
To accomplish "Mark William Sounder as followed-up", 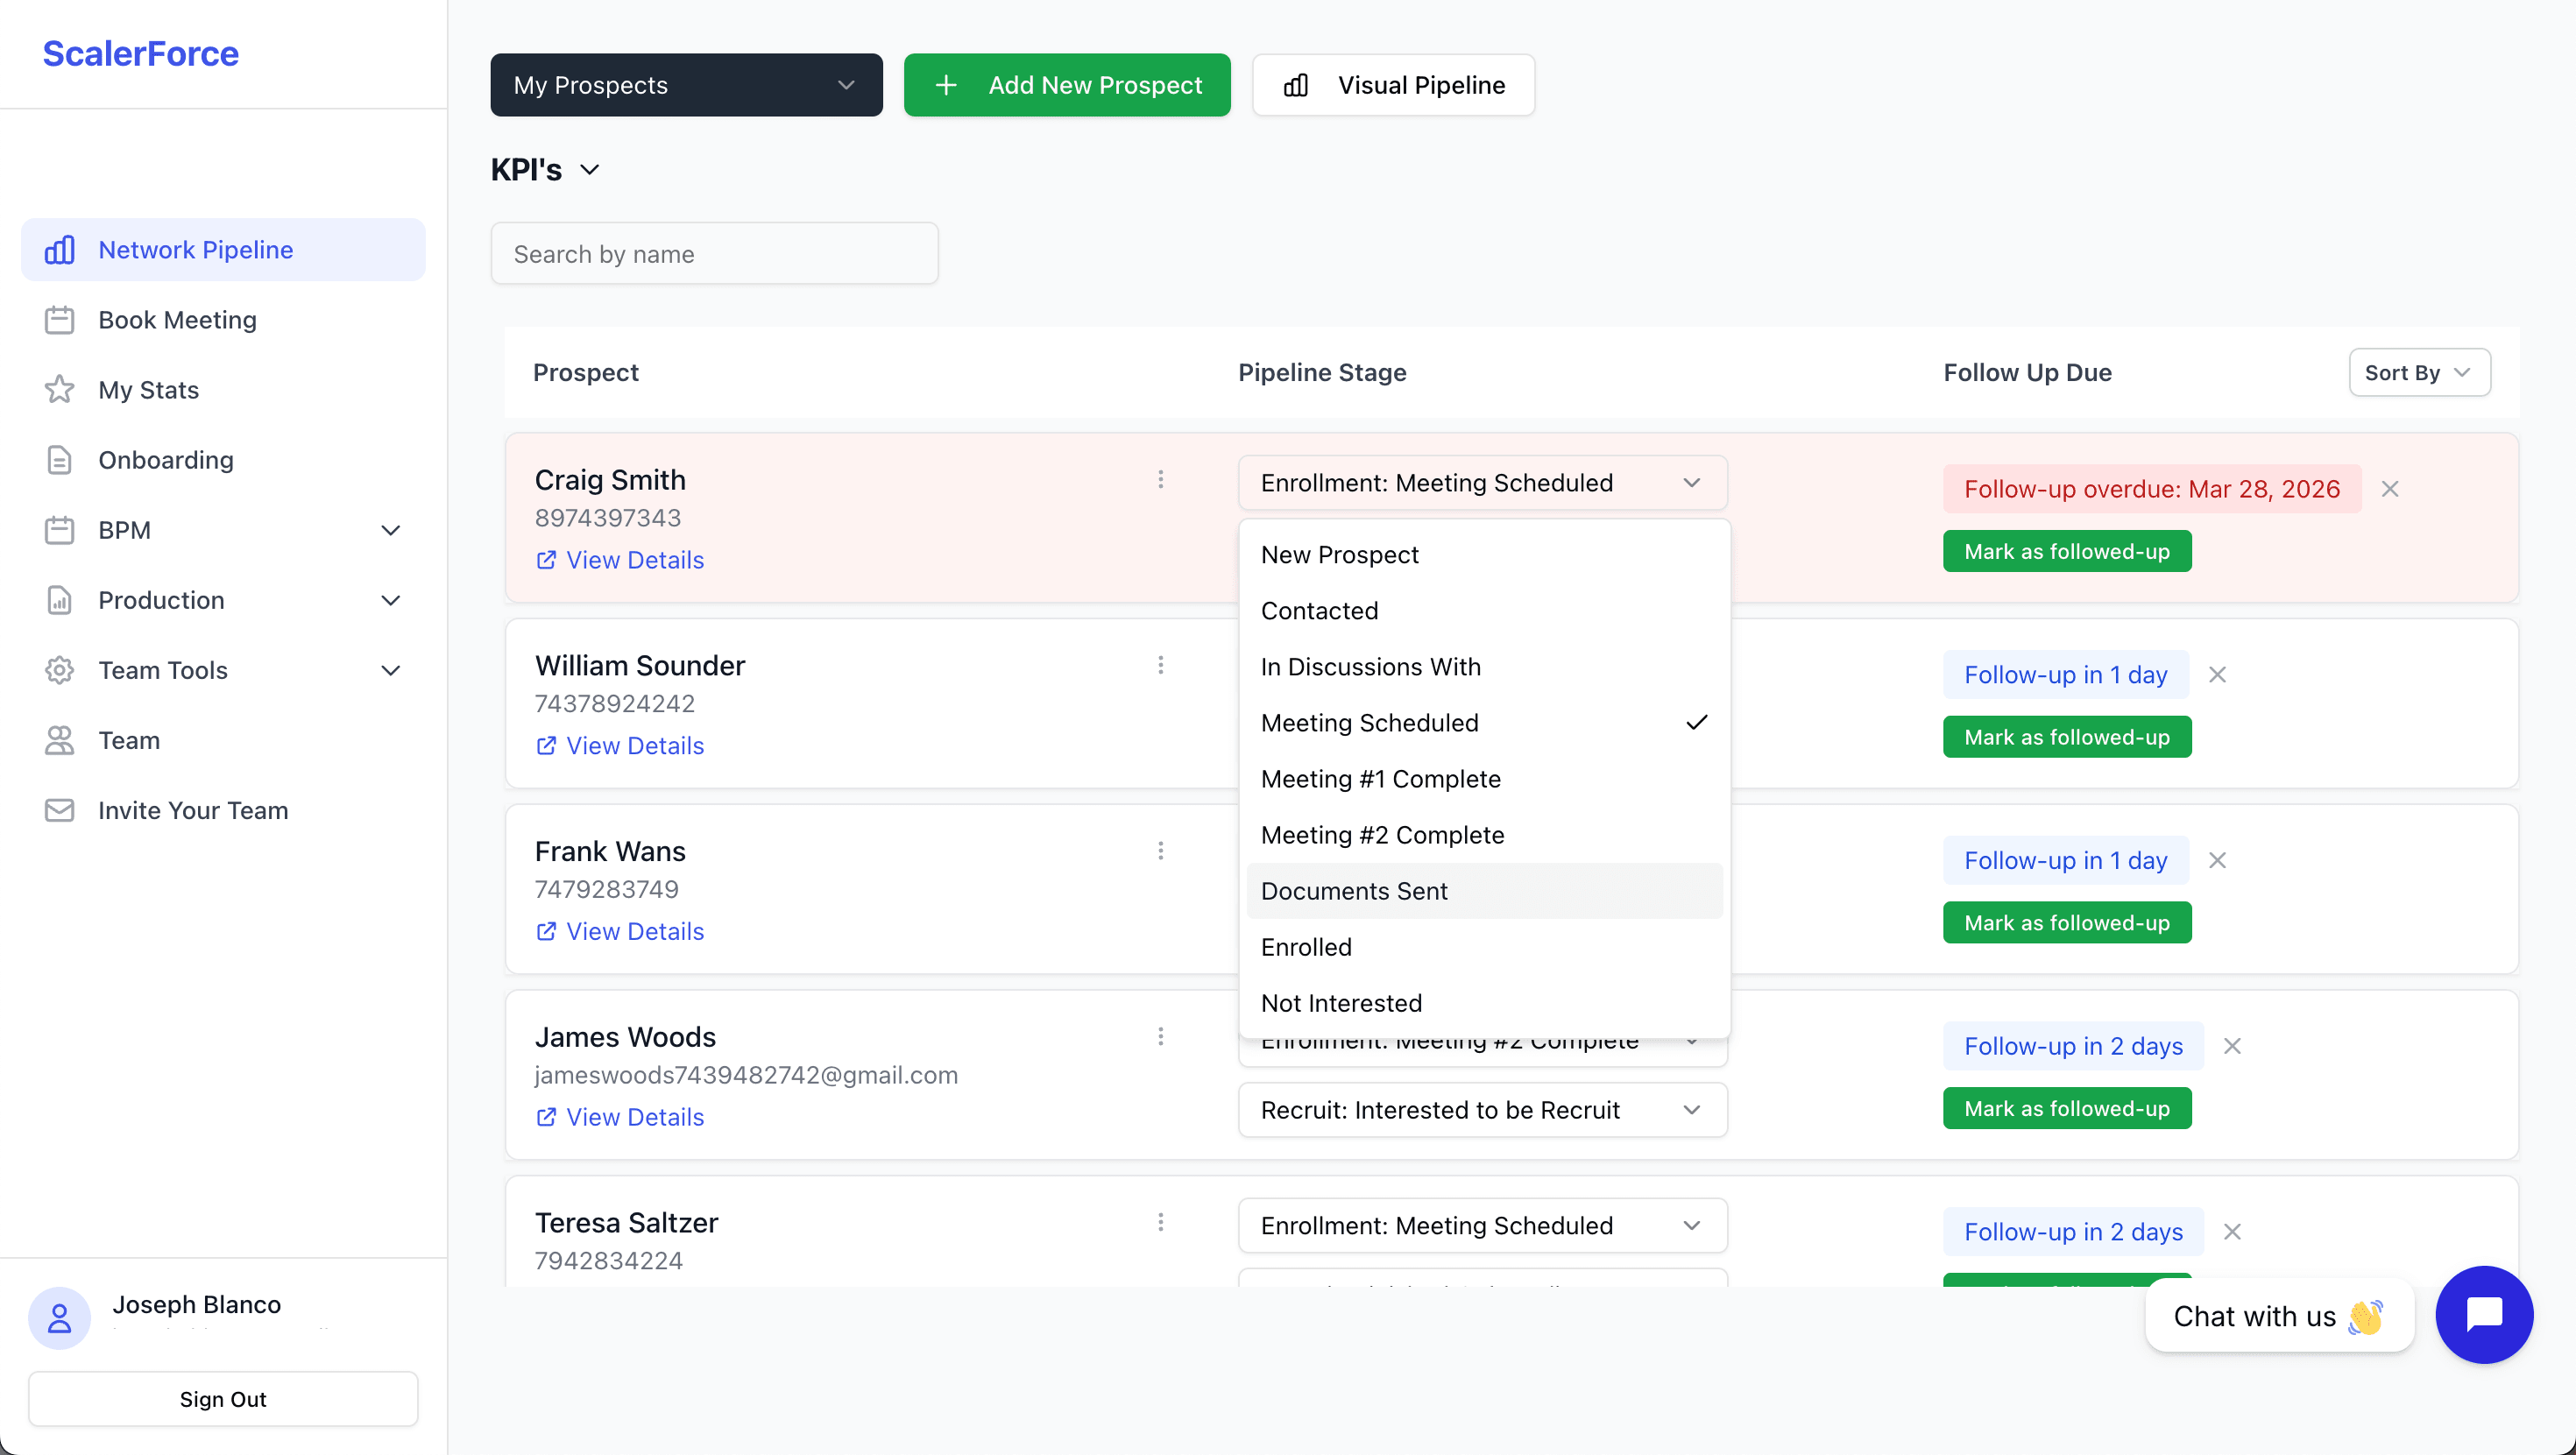I will 2066,736.
